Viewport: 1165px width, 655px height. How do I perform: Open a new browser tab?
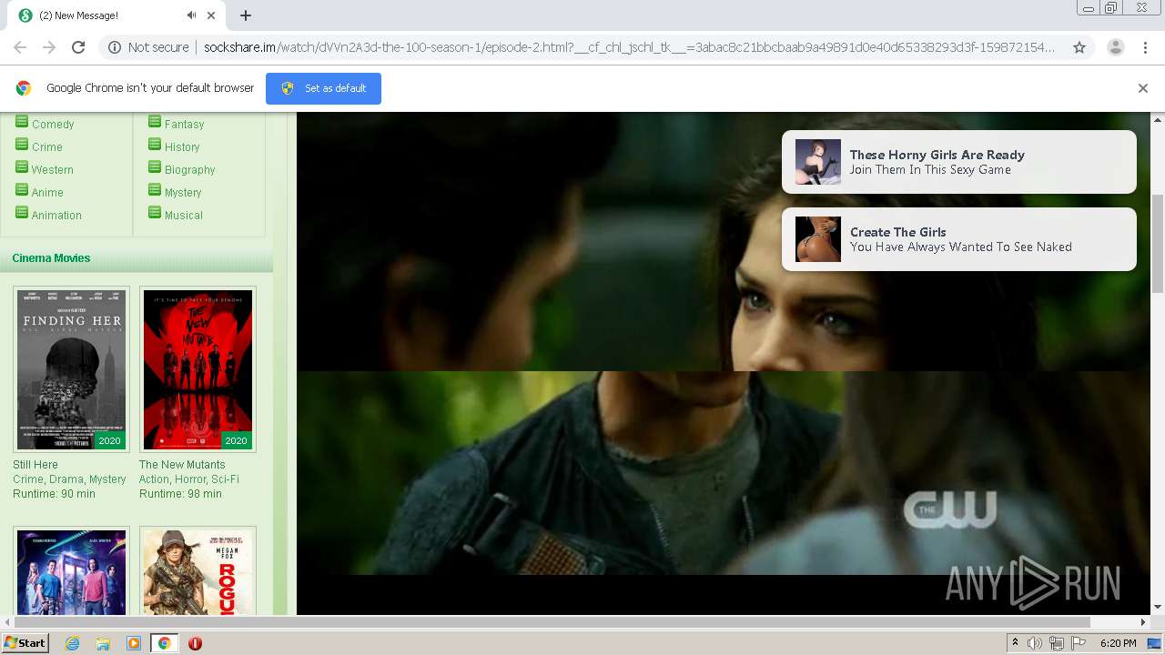[x=246, y=15]
